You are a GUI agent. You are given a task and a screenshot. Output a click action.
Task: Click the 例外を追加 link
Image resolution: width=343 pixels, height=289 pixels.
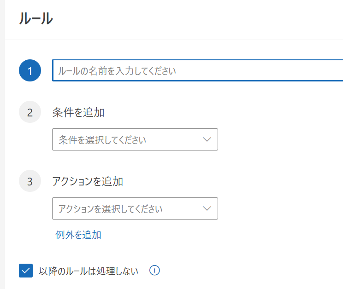coord(78,235)
